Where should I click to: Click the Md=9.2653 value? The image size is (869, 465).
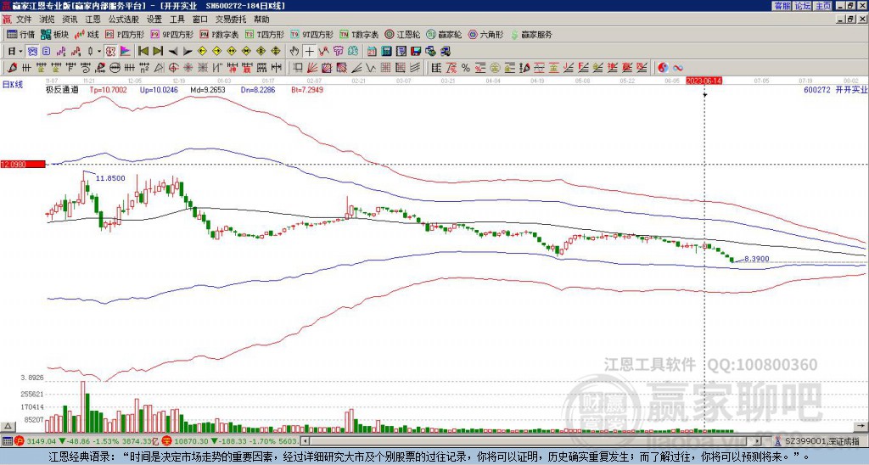pyautogui.click(x=207, y=89)
